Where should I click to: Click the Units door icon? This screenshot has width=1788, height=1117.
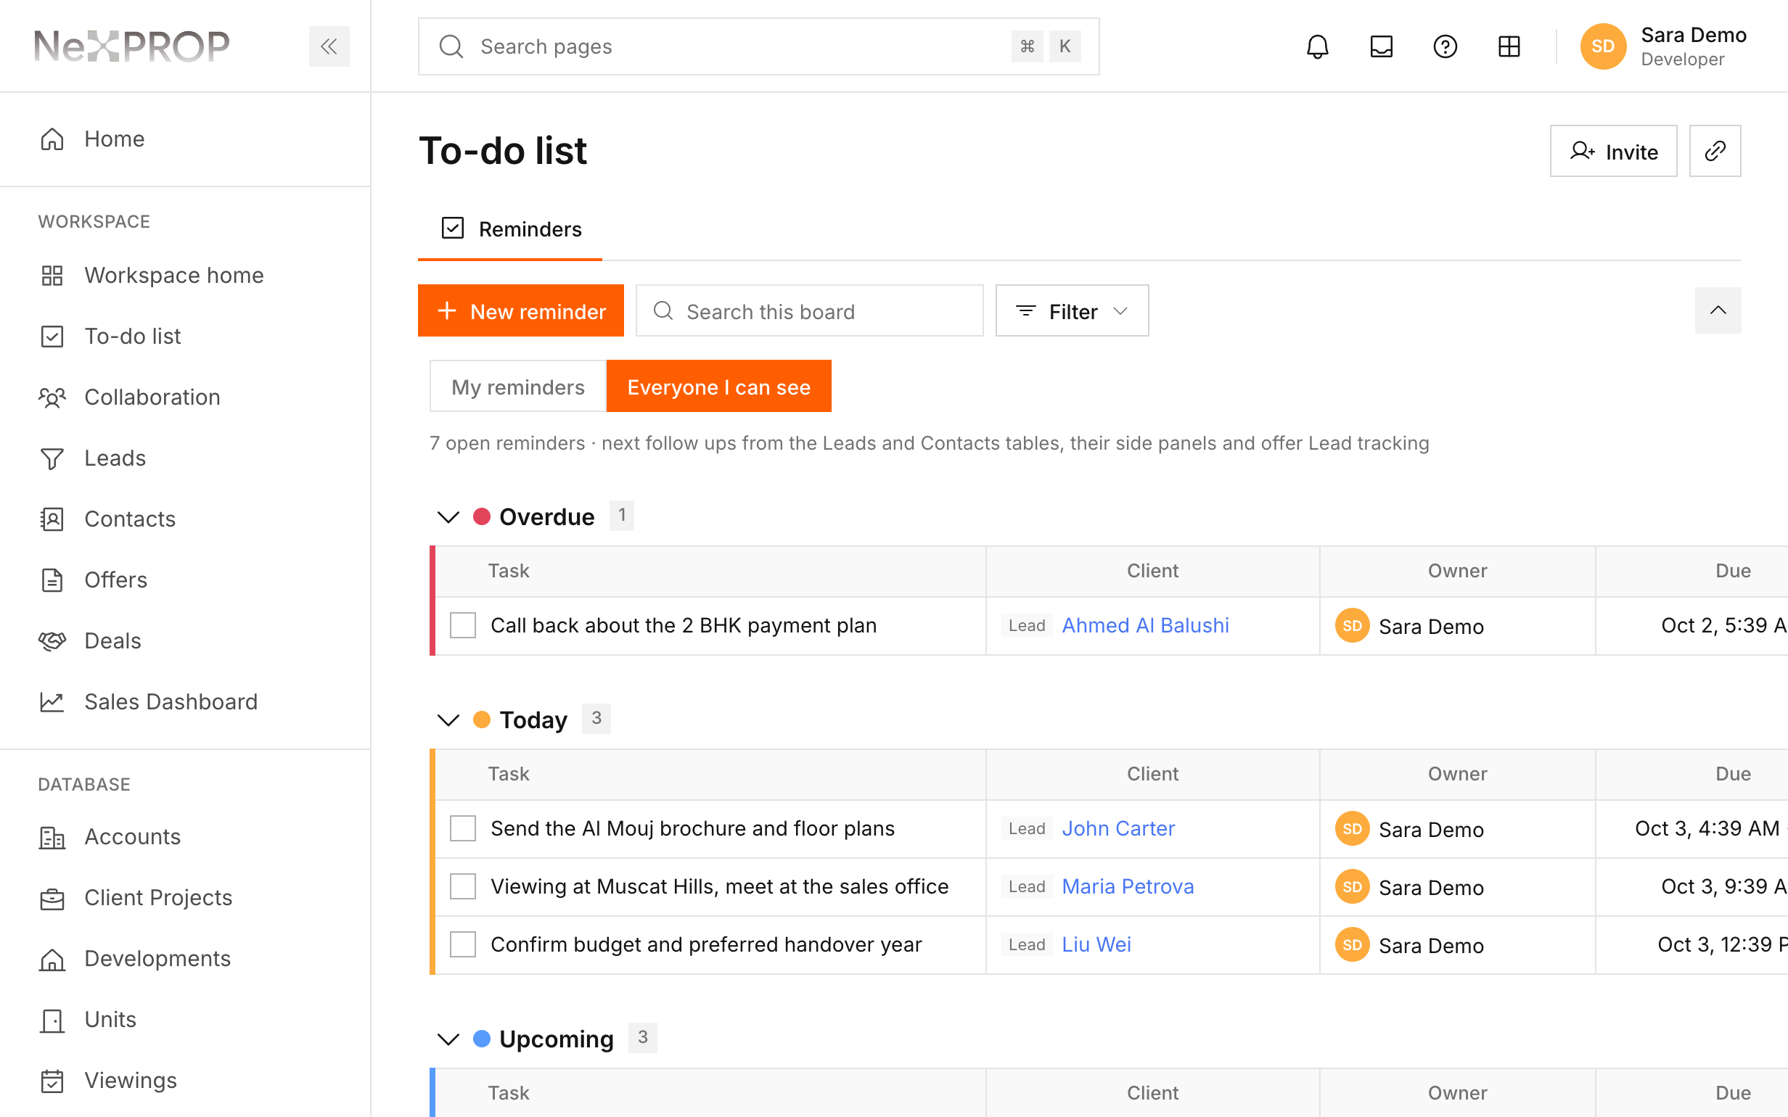click(x=52, y=1020)
